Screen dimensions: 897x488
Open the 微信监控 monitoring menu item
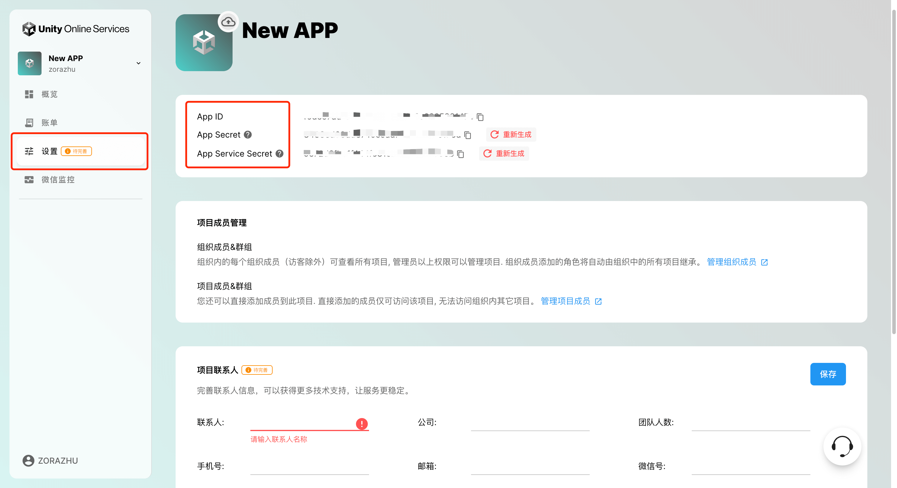58,180
